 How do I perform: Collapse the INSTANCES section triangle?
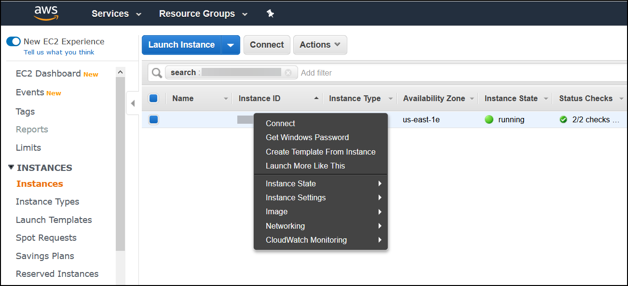tap(11, 168)
